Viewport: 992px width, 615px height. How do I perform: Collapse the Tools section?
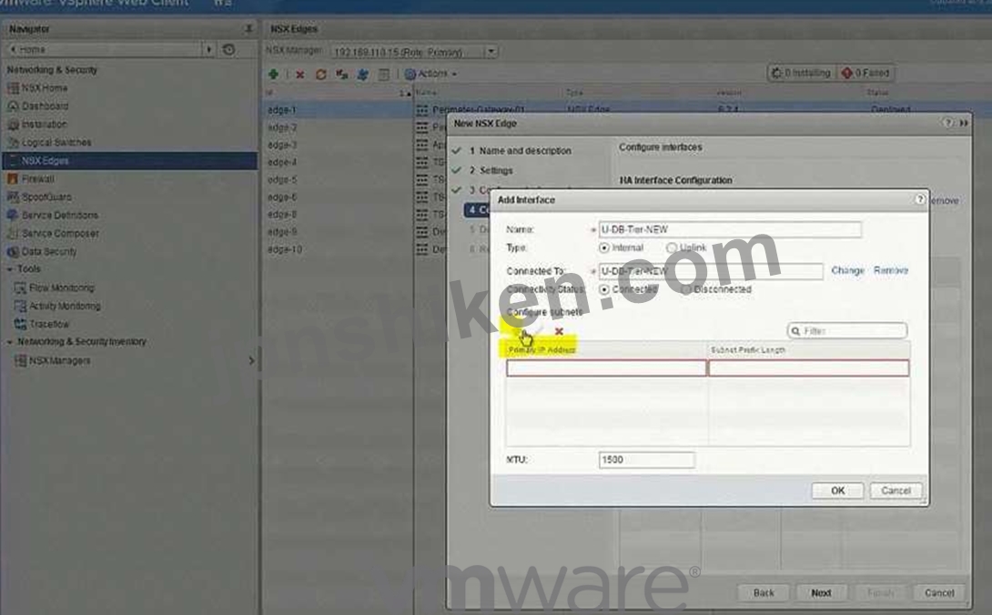pos(9,269)
